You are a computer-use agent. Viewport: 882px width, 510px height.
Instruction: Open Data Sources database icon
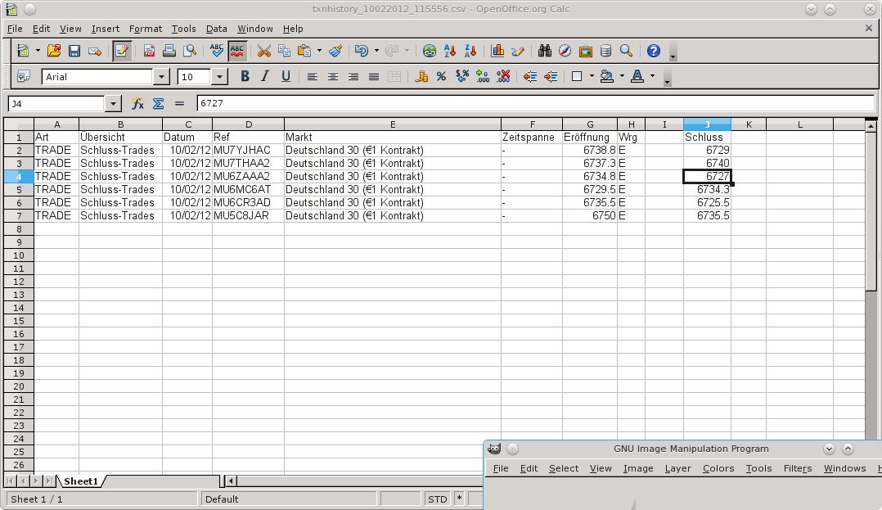[605, 51]
